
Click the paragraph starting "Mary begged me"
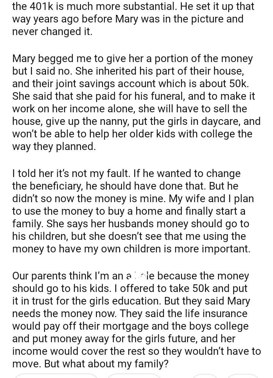point(136,102)
